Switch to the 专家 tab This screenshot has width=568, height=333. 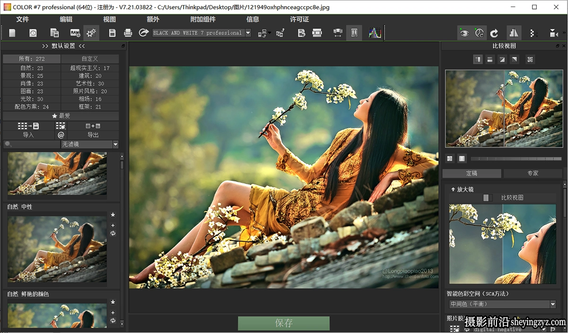point(533,173)
